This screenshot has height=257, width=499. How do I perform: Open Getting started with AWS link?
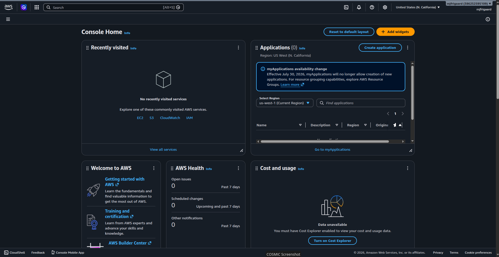125,182
